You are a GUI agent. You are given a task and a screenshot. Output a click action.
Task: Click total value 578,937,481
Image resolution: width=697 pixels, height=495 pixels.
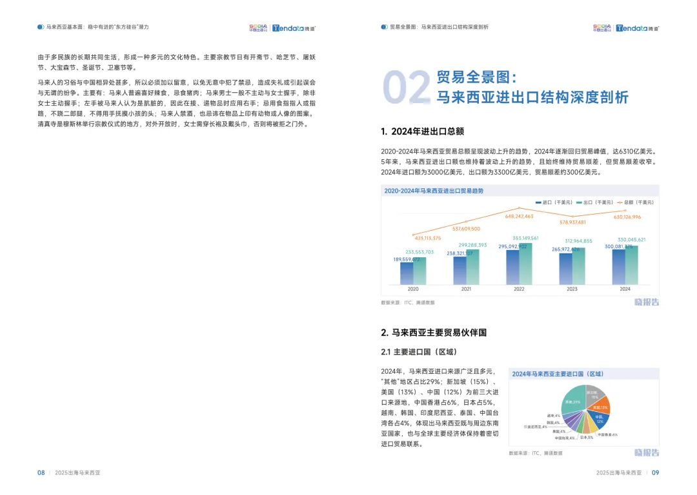(572, 222)
